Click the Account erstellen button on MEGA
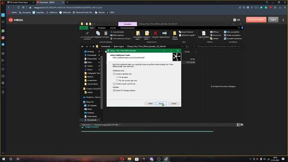This screenshot has height=162, width=288. (256, 19)
